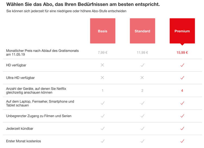Click the Premium device count 4
The height and width of the screenshot is (148, 204).
[182, 91]
